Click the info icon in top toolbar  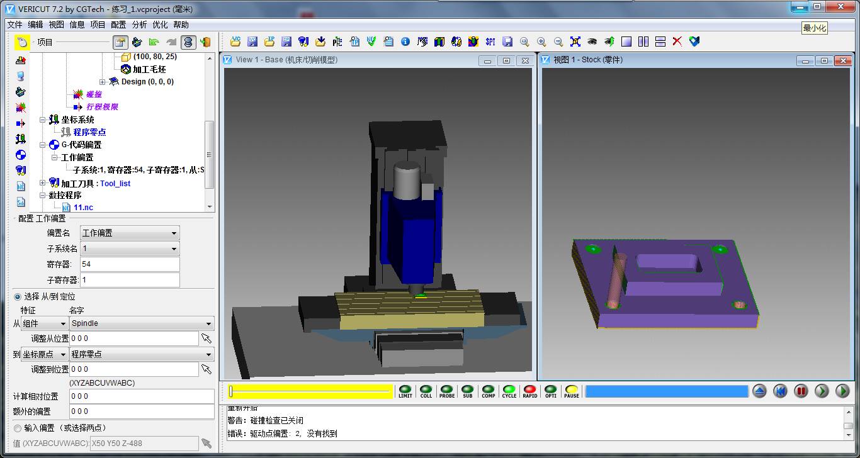[x=405, y=42]
